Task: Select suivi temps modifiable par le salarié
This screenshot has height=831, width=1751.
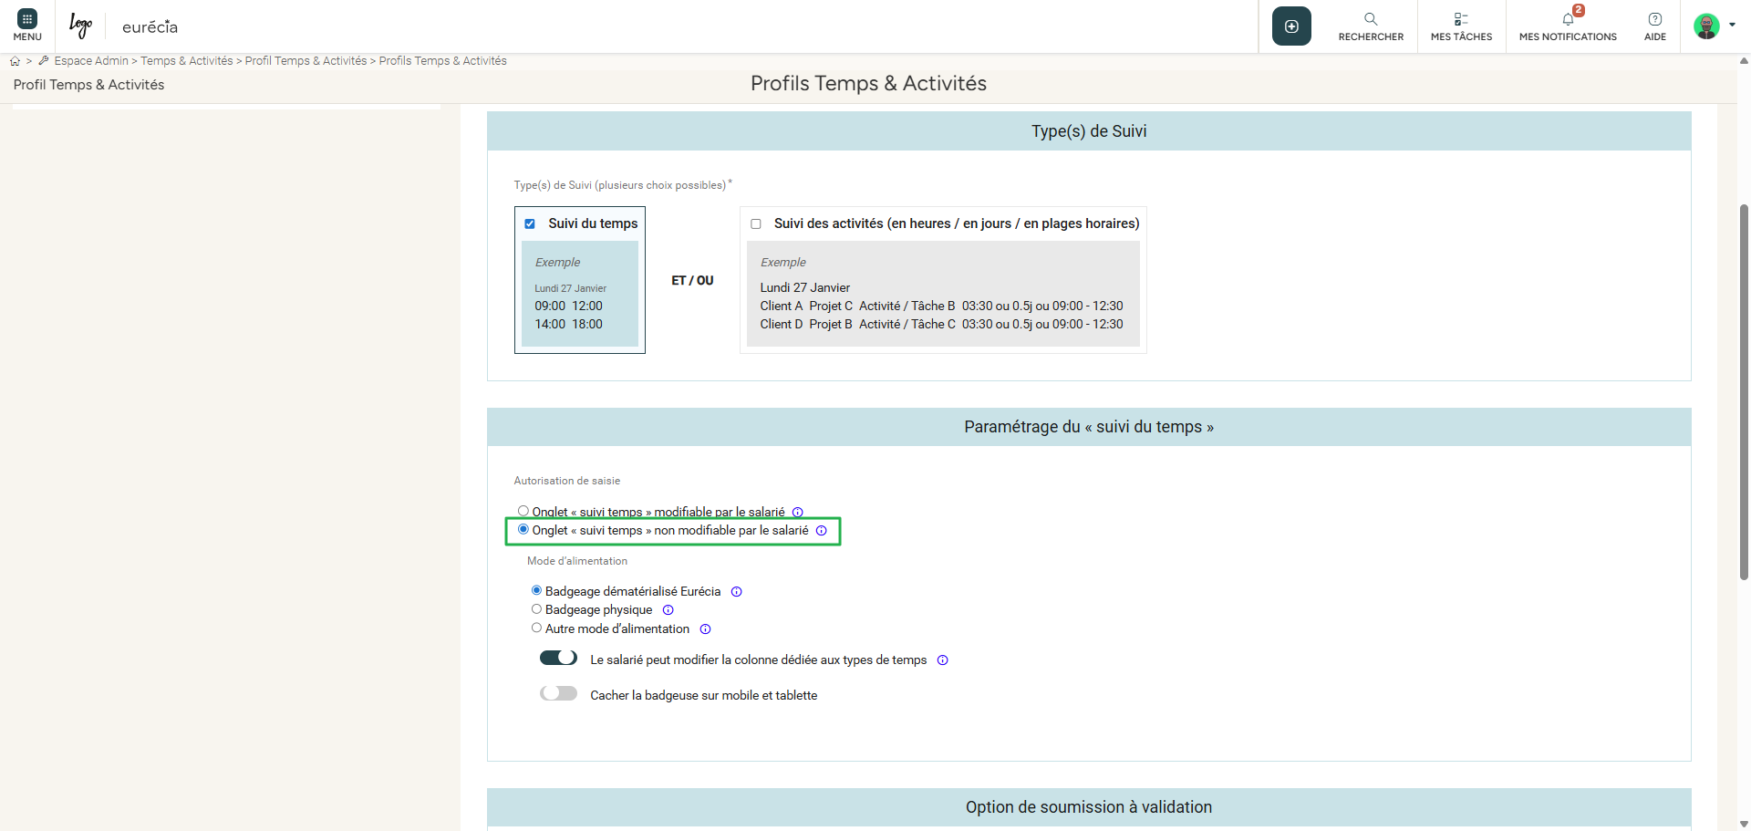Action: point(523,511)
